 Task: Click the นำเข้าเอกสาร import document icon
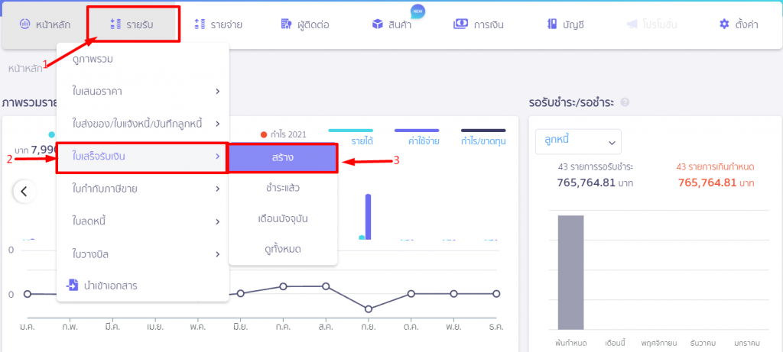tap(73, 285)
